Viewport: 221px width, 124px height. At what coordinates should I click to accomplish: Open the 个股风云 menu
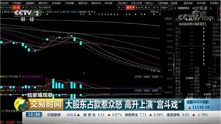click(149, 3)
